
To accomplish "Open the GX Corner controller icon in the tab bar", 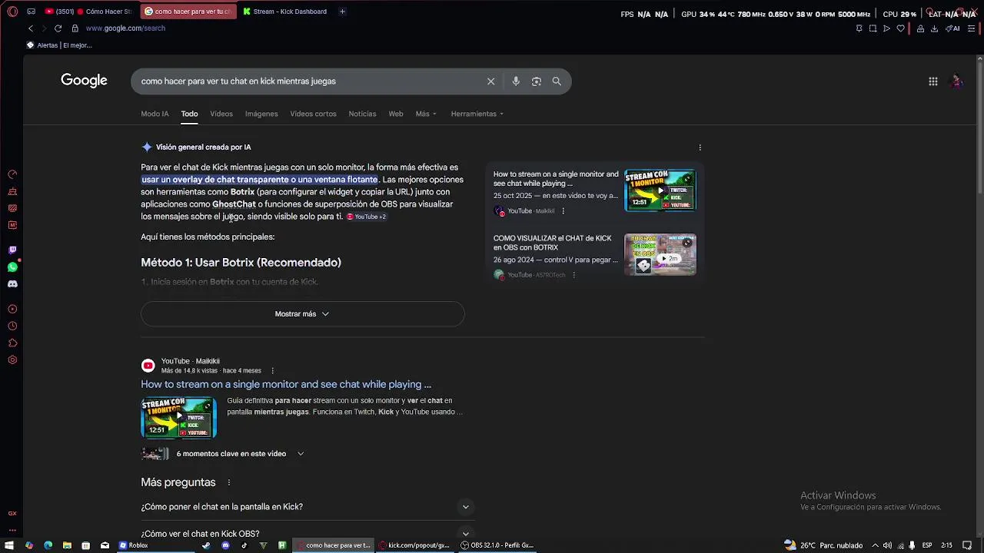I will 31,12.
